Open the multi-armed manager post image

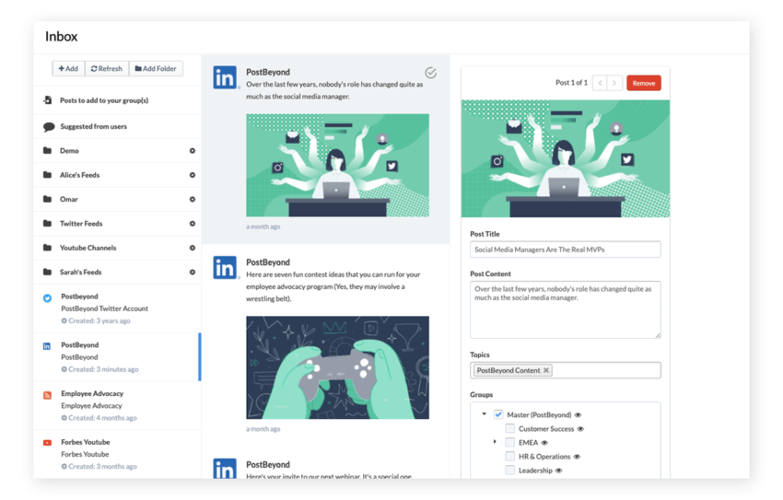(337, 165)
